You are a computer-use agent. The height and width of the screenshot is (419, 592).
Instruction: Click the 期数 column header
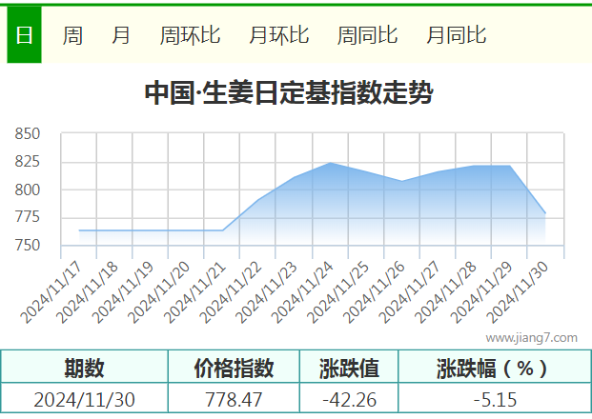84,368
